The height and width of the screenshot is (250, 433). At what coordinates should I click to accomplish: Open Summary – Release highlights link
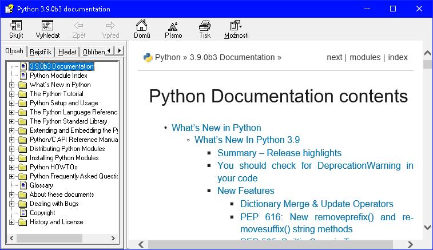[x=280, y=153]
